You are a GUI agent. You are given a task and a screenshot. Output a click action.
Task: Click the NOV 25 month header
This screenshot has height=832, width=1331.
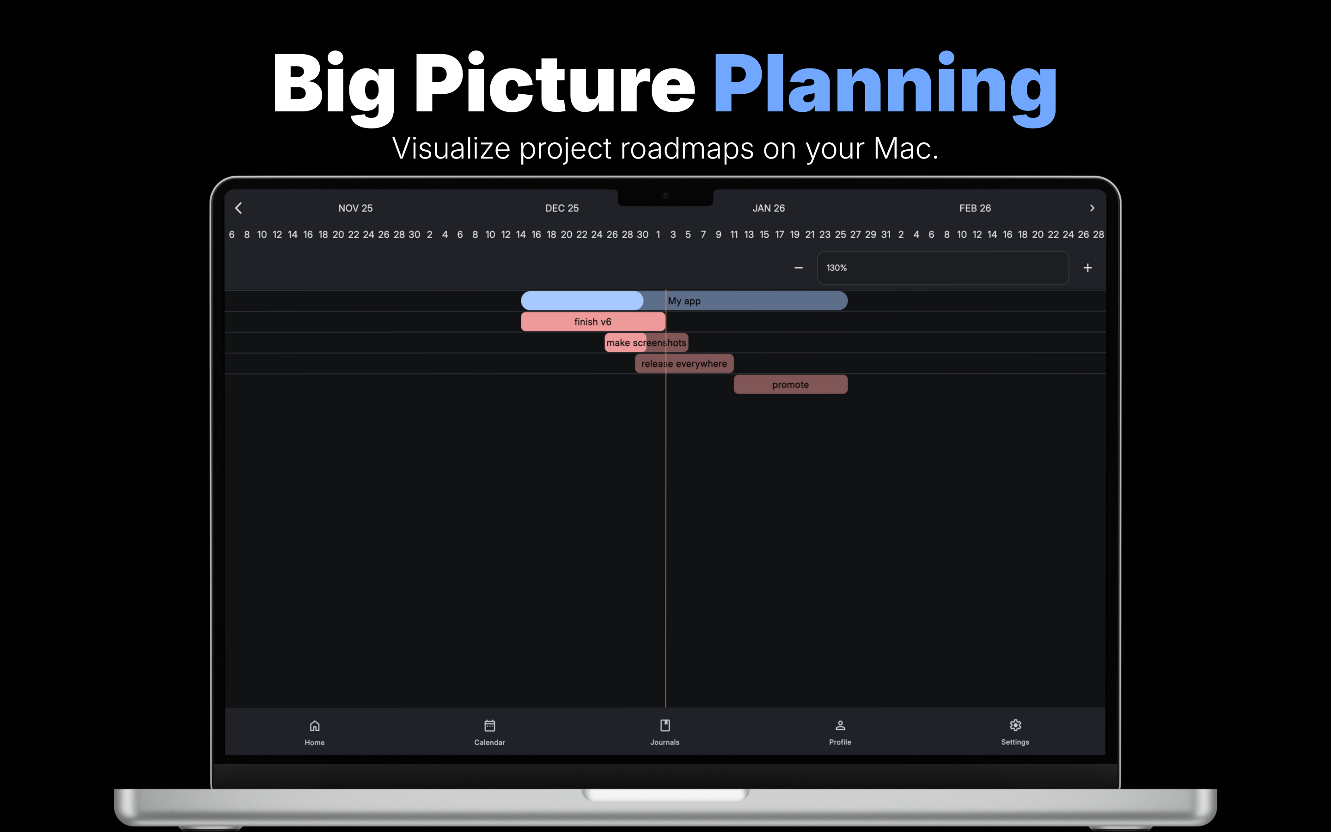(355, 208)
